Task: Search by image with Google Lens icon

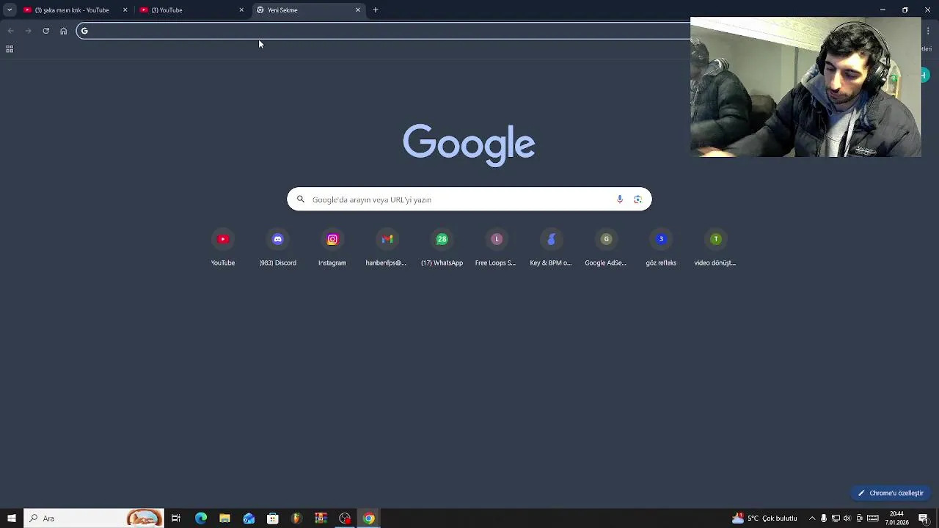Action: pos(637,199)
